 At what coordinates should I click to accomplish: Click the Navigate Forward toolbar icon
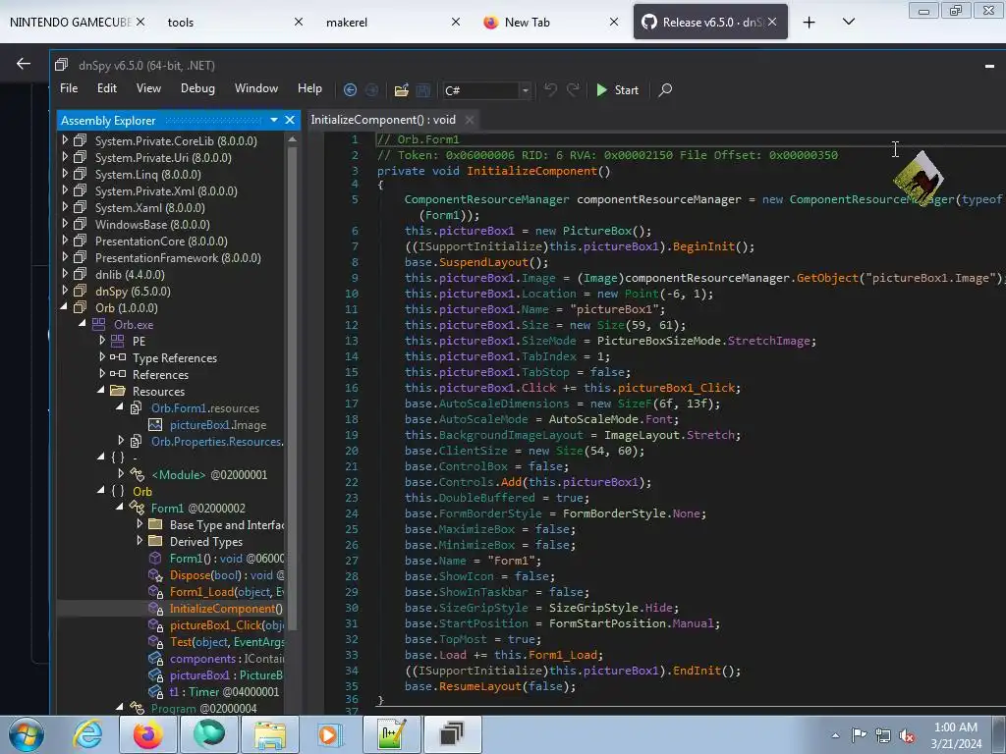pos(371,89)
